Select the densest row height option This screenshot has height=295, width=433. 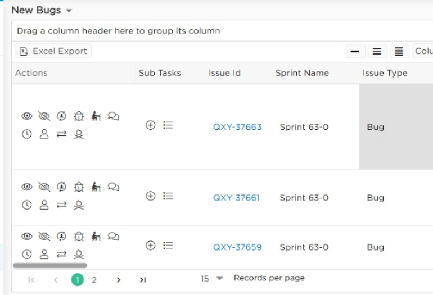coord(399,51)
